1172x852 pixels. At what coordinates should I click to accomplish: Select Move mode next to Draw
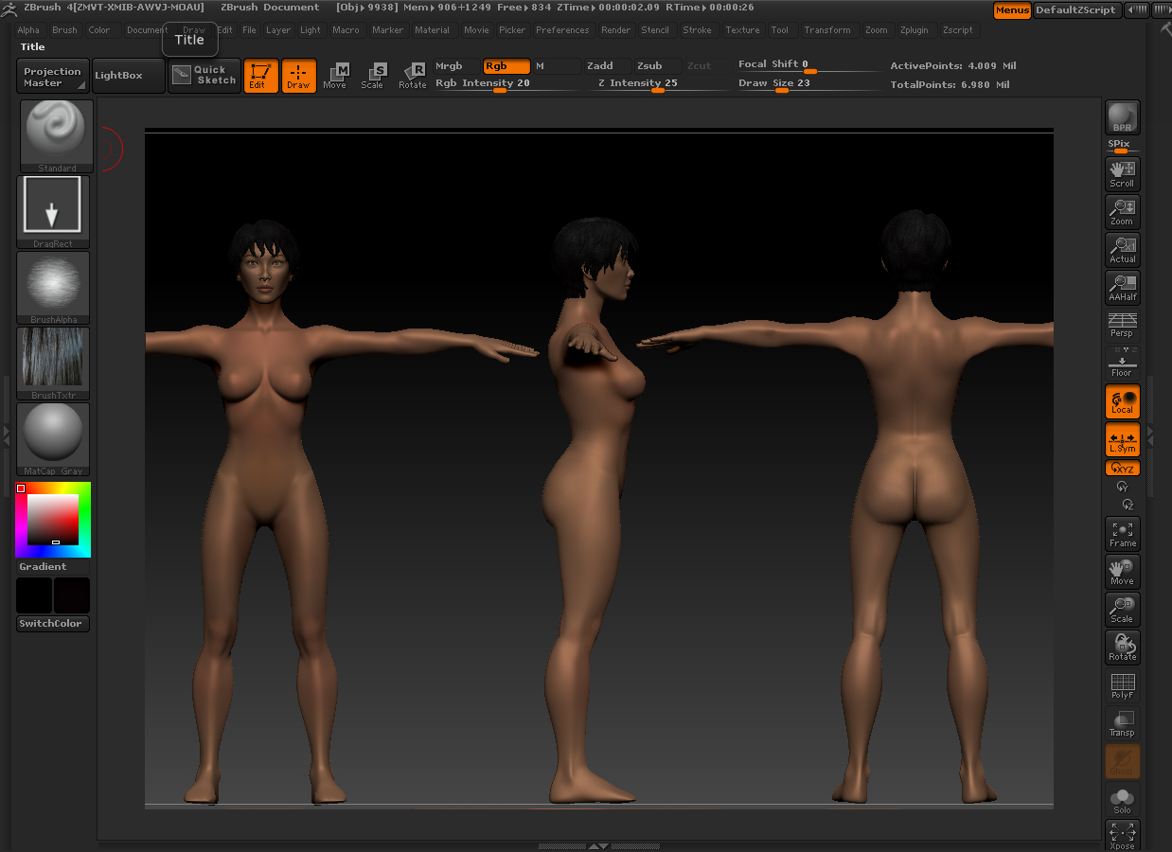pos(335,76)
